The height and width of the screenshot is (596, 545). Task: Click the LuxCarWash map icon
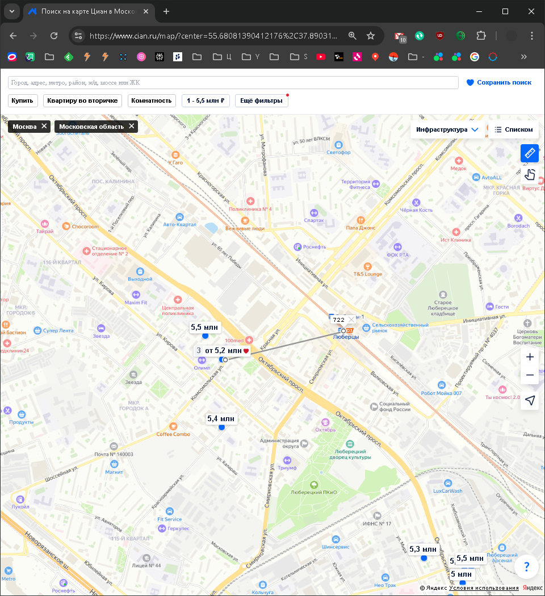448,483
